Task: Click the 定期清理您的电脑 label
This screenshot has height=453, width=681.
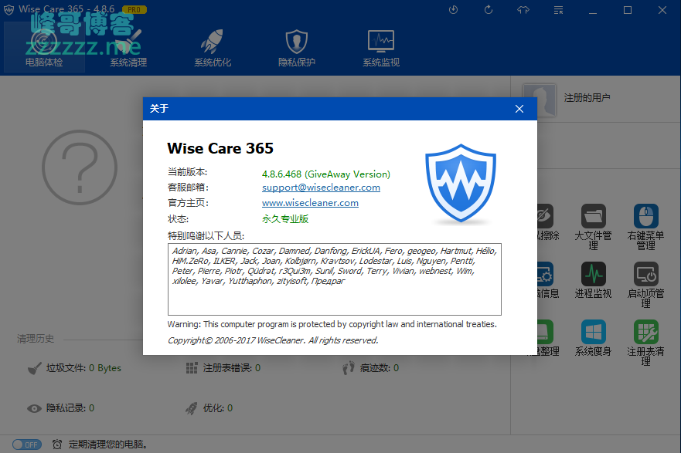Action: point(108,445)
